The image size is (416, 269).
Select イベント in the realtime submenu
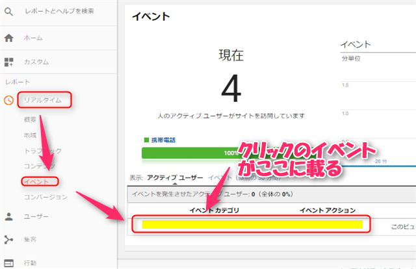36,182
